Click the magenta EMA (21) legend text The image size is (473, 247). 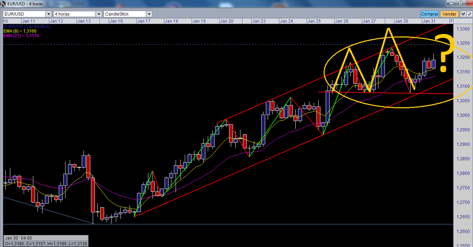(21, 36)
